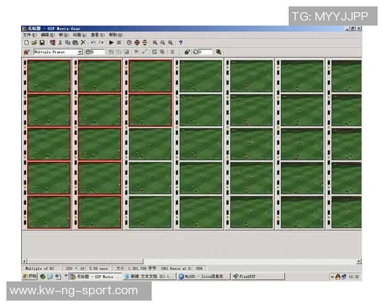The image size is (384, 307).
Task: Delete frames using the X toolbar icon
Action: pyautogui.click(x=83, y=42)
